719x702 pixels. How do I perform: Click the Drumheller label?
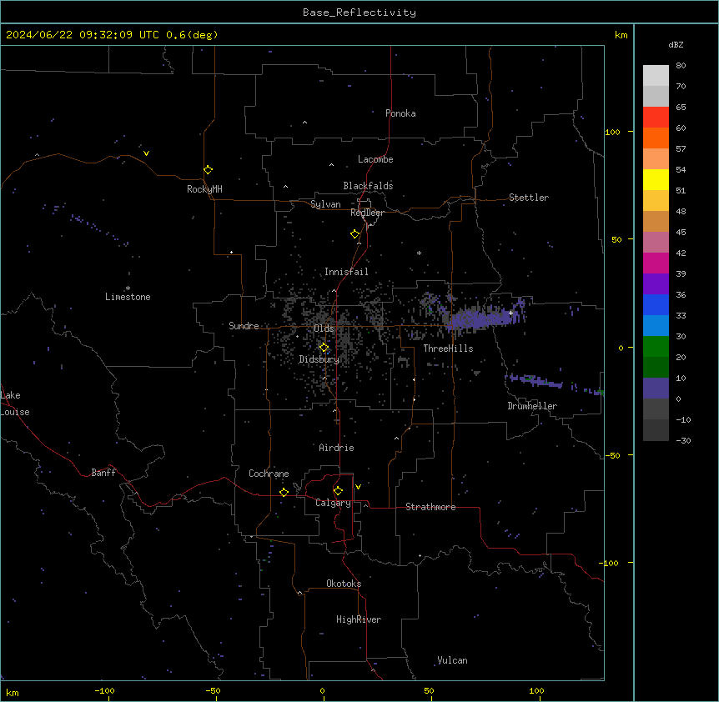point(532,406)
